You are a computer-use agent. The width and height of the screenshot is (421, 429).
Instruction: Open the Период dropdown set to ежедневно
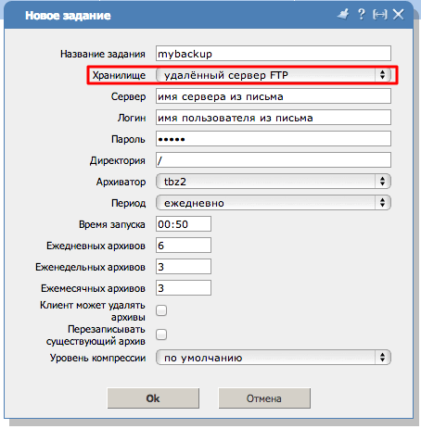pyautogui.click(x=274, y=203)
